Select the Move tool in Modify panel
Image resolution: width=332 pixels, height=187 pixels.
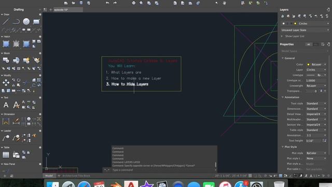pos(6,83)
